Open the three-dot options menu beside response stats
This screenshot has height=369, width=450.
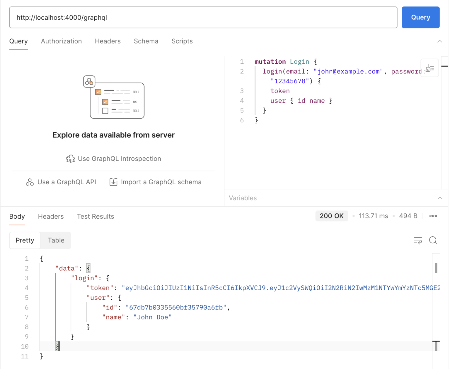(x=433, y=216)
